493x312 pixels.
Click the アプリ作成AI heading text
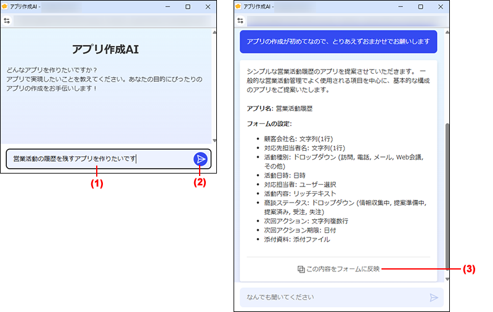105,49
